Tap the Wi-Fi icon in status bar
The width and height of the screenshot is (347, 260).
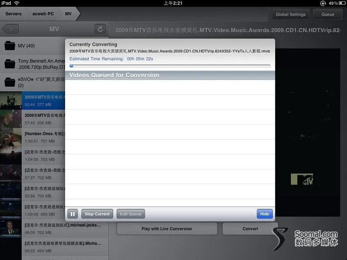click(x=16, y=3)
